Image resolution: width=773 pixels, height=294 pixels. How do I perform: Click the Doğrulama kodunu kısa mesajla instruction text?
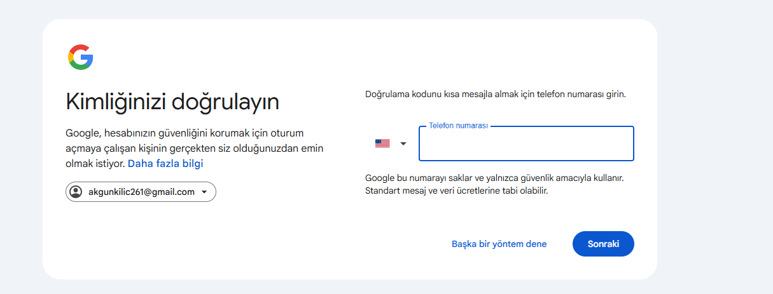pos(496,94)
